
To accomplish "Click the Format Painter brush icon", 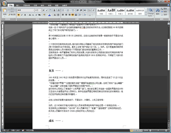I will tap(9, 15).
